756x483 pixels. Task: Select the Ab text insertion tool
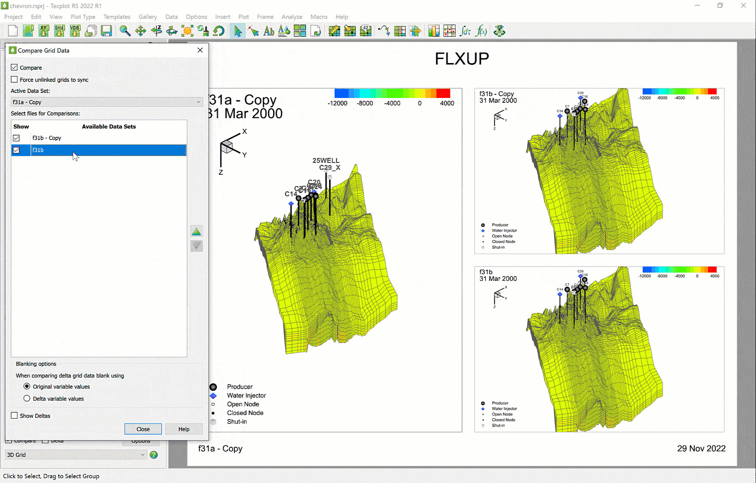pyautogui.click(x=269, y=31)
